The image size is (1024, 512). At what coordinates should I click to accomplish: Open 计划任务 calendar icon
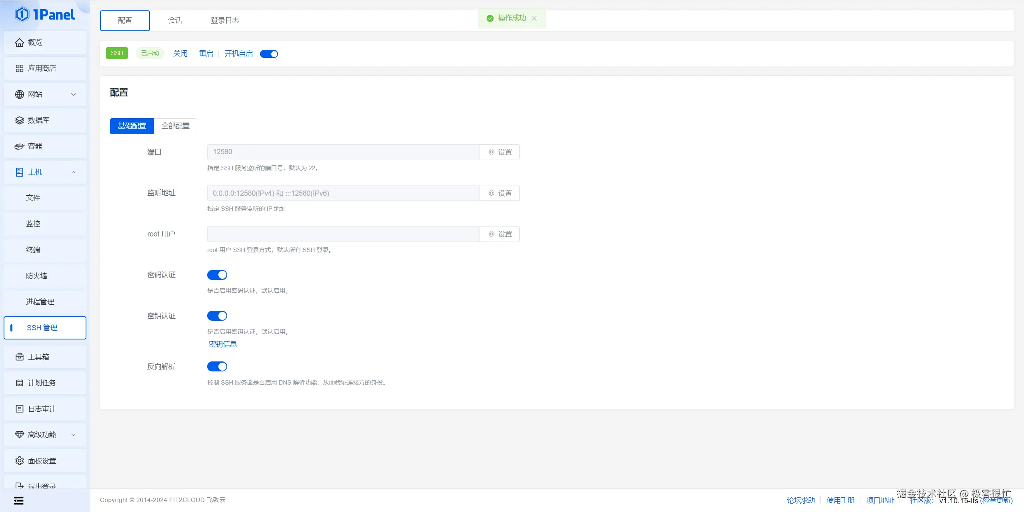click(x=19, y=383)
